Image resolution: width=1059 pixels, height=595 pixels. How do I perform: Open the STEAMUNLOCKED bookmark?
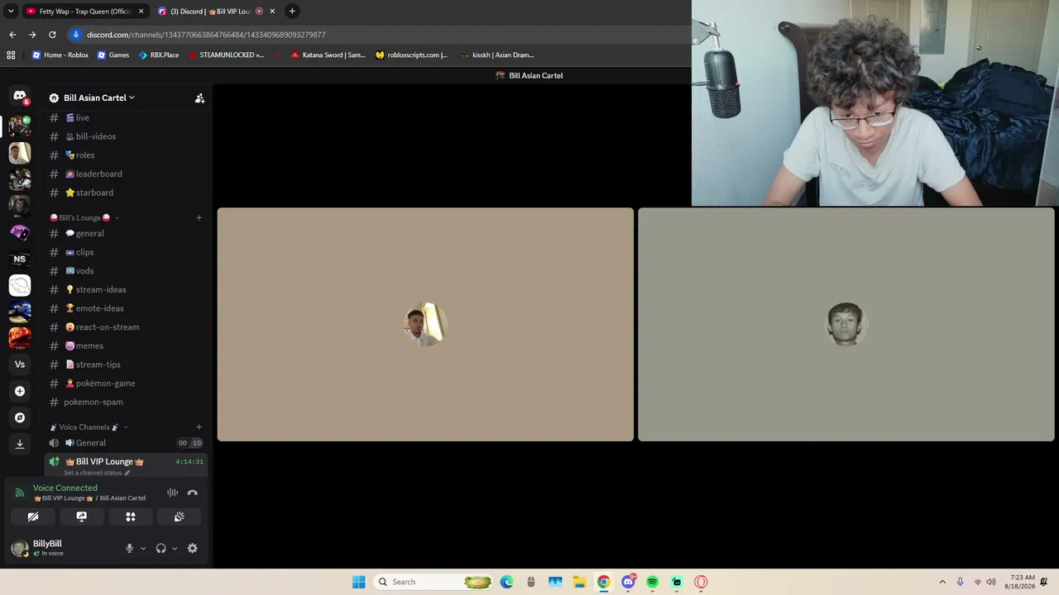click(227, 55)
